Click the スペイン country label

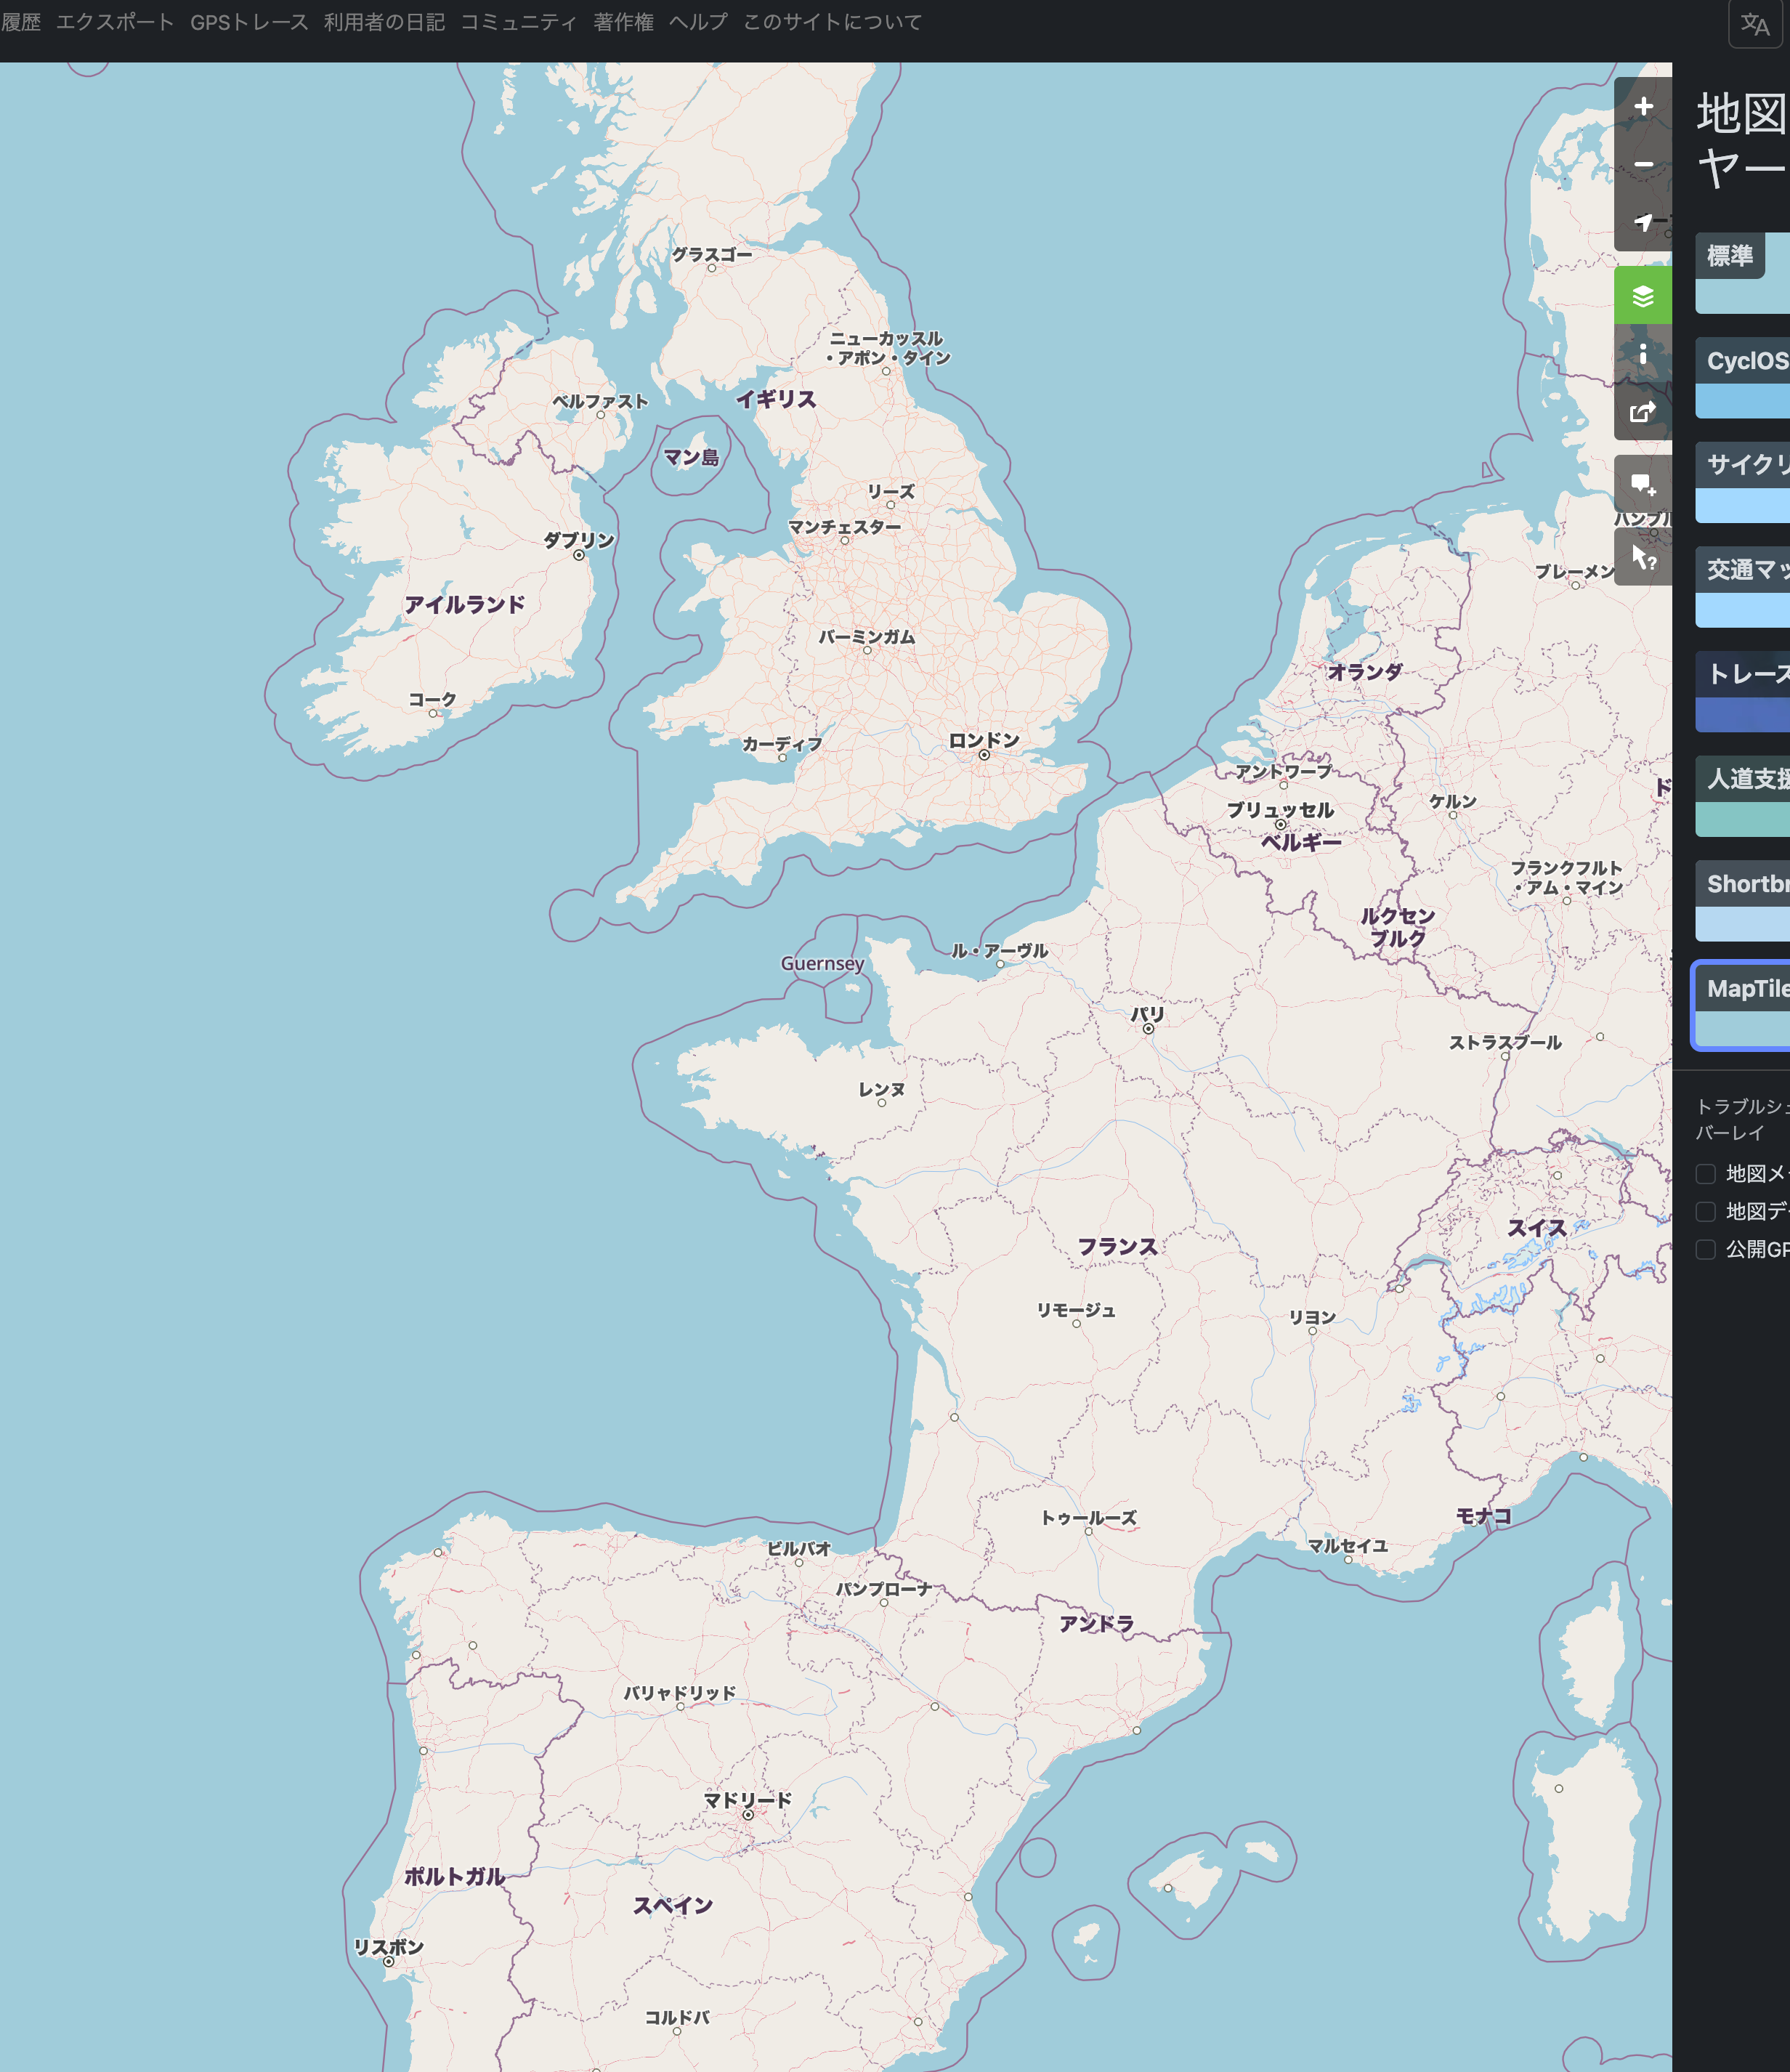click(x=673, y=1906)
